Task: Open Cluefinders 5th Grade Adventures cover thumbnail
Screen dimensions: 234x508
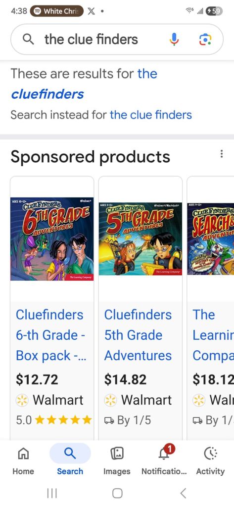Action: click(x=140, y=239)
